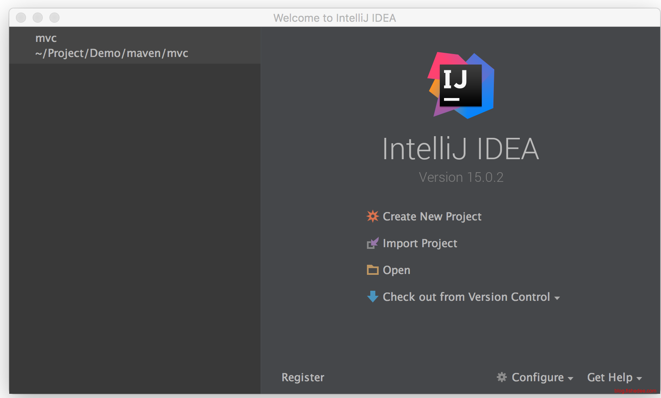The width and height of the screenshot is (661, 398).
Task: Click the Configure gear icon
Action: coord(501,377)
